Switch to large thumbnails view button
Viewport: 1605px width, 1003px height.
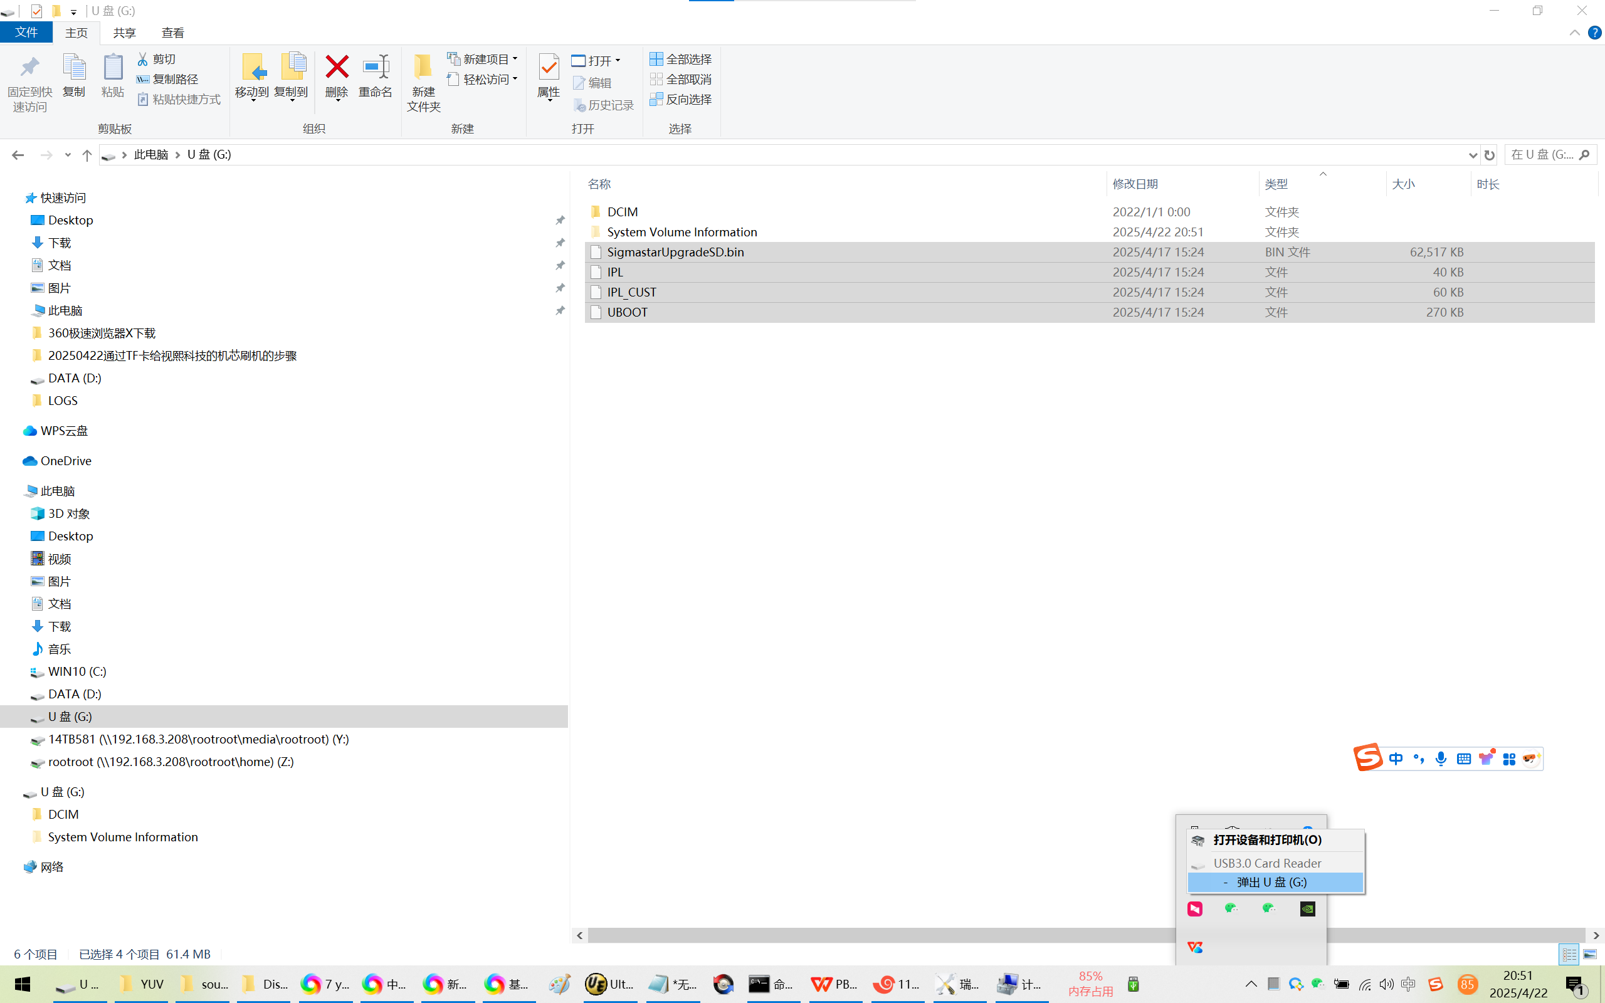click(1590, 954)
